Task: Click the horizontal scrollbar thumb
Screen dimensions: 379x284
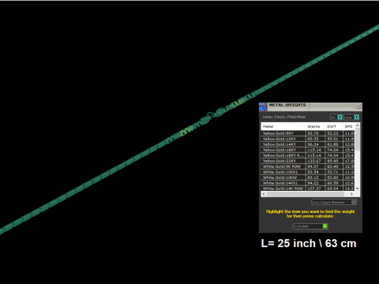Action: [x=305, y=194]
